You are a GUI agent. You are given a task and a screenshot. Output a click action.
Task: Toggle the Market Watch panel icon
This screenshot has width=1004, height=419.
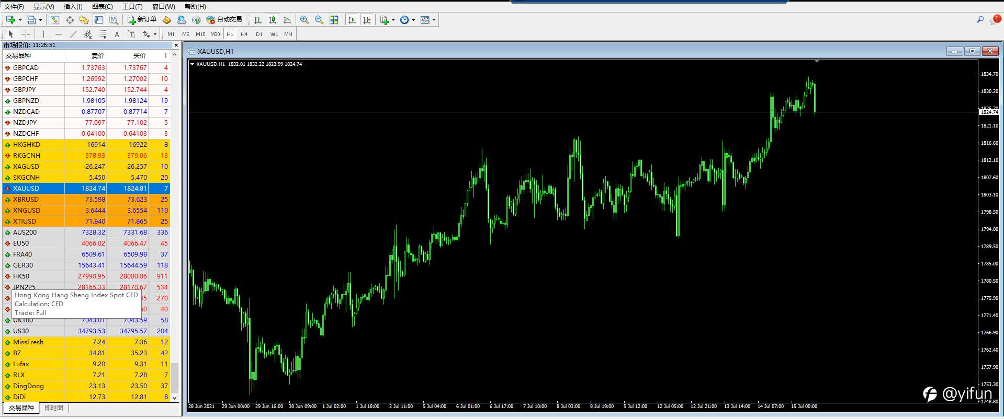pos(55,20)
